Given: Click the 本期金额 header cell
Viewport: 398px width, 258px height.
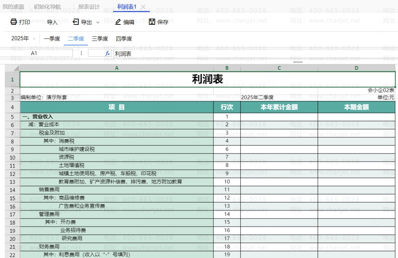Looking at the screenshot, I should click(x=356, y=107).
